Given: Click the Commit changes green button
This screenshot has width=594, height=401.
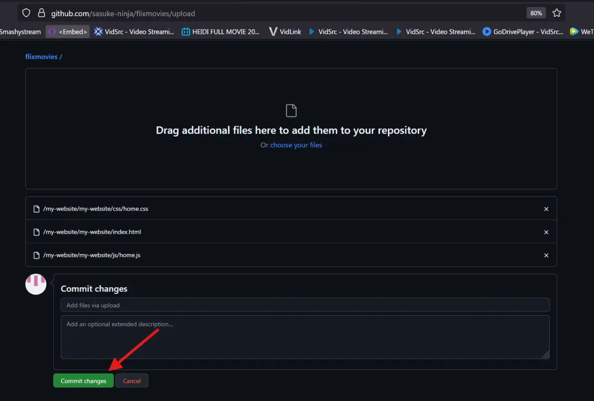Looking at the screenshot, I should click(84, 381).
